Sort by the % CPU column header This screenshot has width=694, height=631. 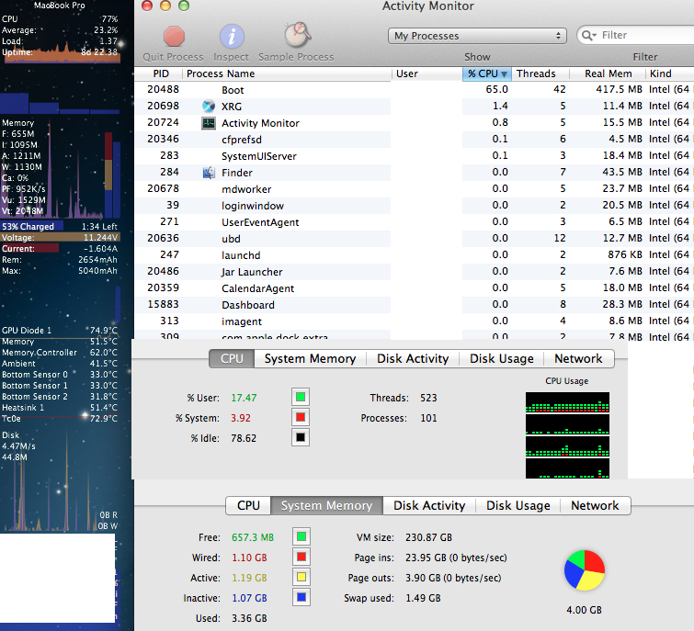click(x=487, y=73)
